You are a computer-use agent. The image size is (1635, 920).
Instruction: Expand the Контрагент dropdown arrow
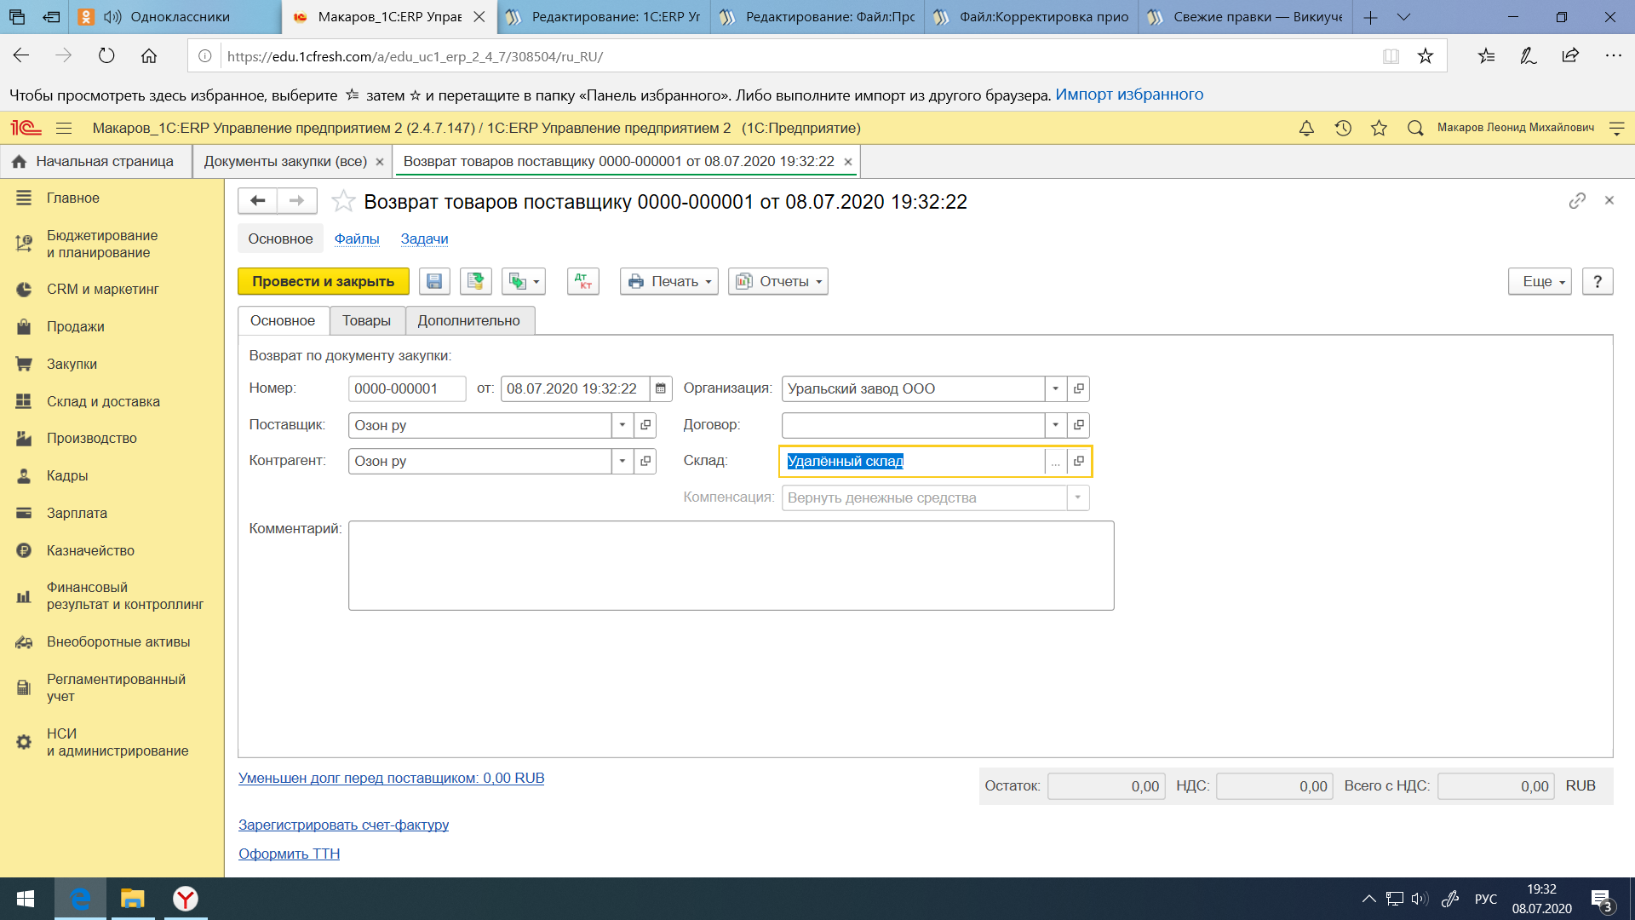(x=622, y=461)
